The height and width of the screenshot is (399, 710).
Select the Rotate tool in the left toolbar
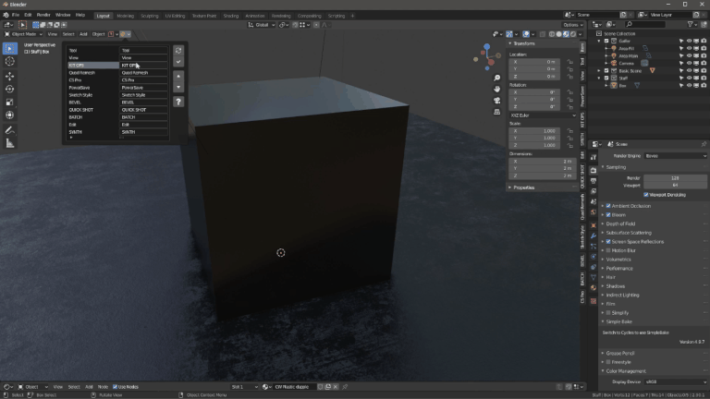(x=10, y=90)
